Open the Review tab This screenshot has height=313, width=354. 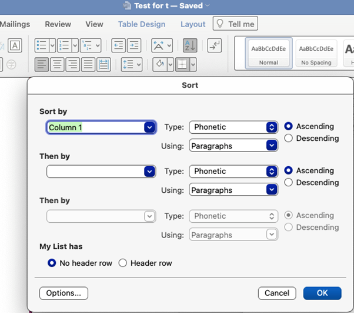58,24
